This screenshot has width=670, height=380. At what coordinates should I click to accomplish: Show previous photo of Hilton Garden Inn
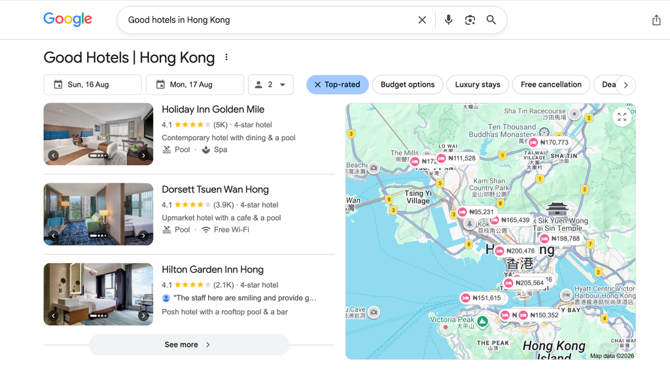pos(53,315)
